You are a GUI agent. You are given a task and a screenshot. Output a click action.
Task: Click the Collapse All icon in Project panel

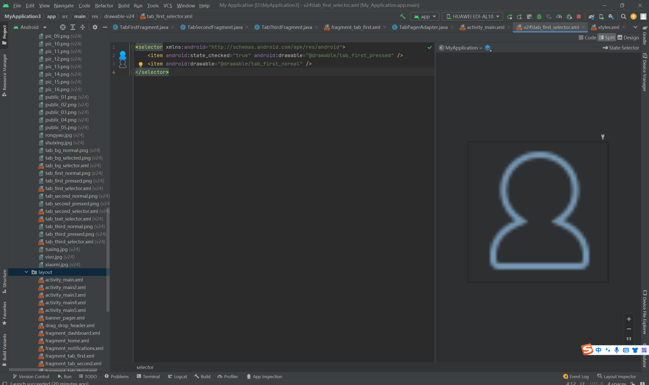click(82, 27)
